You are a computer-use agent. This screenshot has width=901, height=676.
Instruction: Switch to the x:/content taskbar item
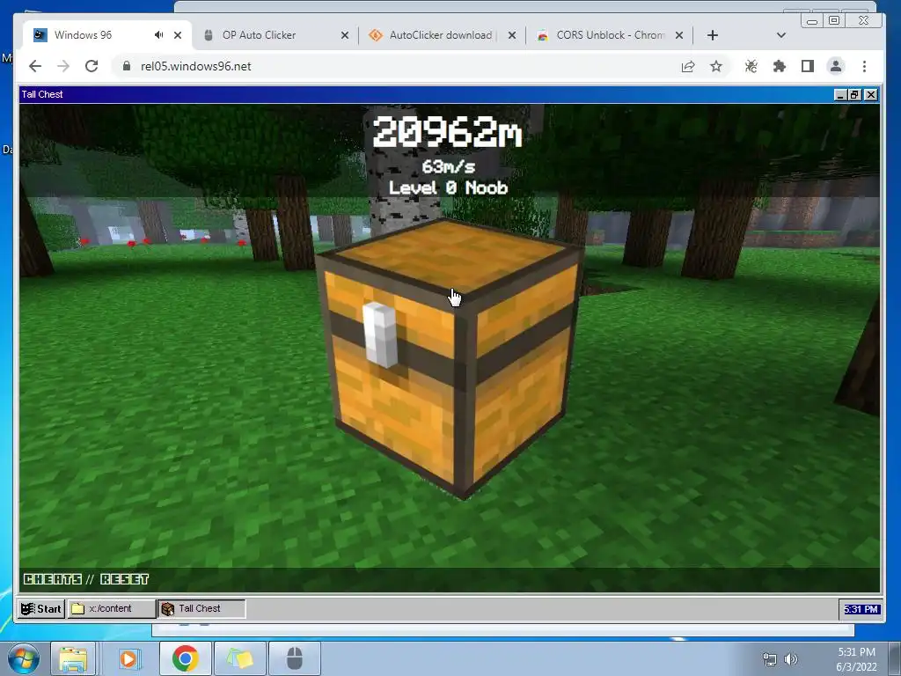[112, 609]
